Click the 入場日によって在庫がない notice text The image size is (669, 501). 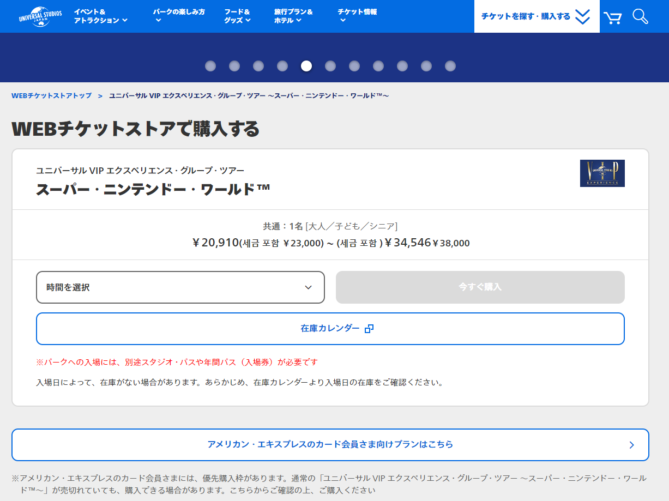point(240,383)
